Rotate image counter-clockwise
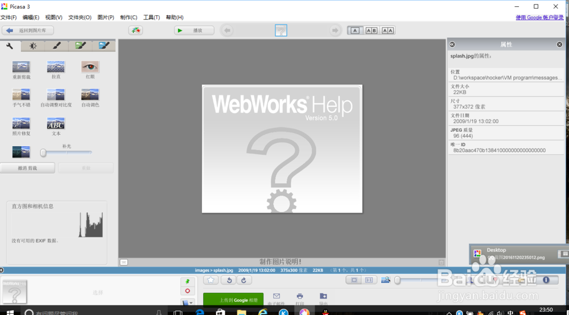The image size is (569, 315). pyautogui.click(x=229, y=280)
